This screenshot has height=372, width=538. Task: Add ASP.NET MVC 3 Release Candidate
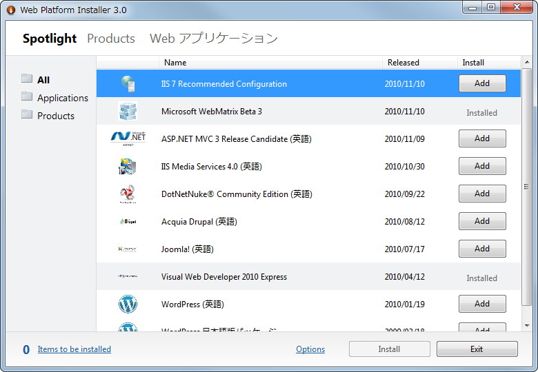pos(482,138)
